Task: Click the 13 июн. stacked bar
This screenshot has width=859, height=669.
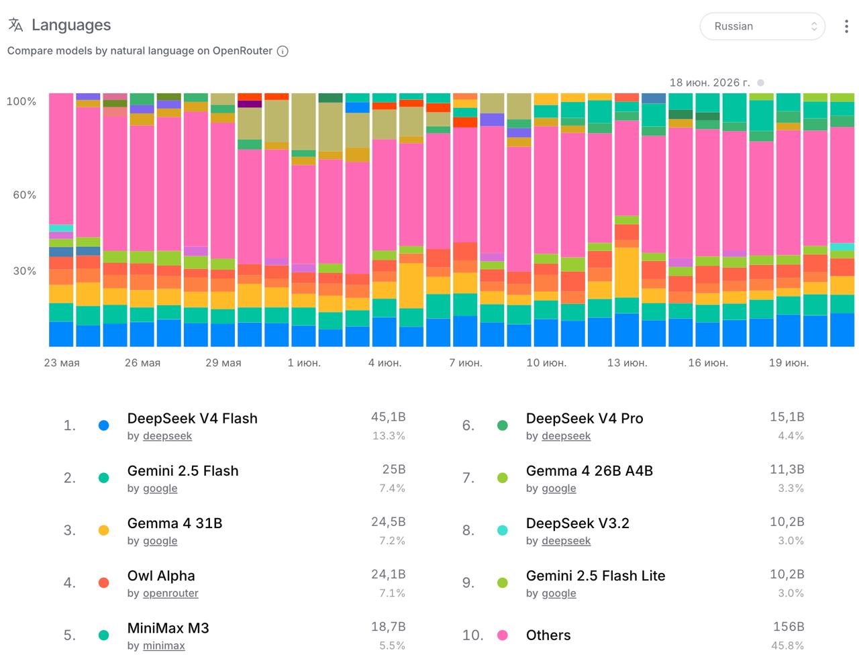Action: tap(627, 220)
